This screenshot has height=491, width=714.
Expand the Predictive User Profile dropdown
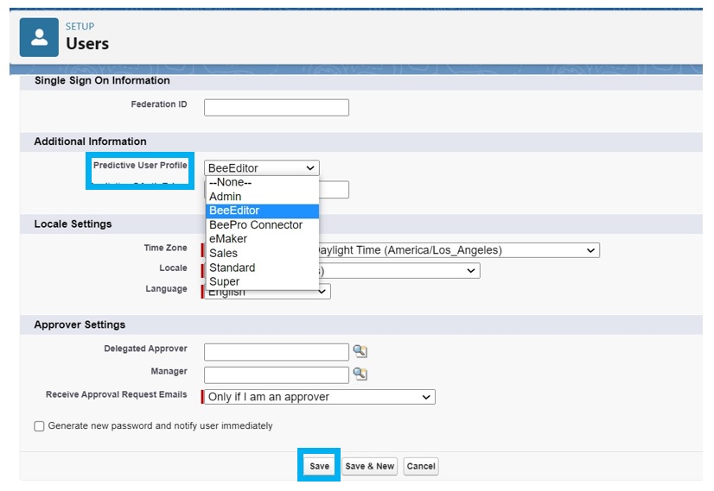pos(261,168)
